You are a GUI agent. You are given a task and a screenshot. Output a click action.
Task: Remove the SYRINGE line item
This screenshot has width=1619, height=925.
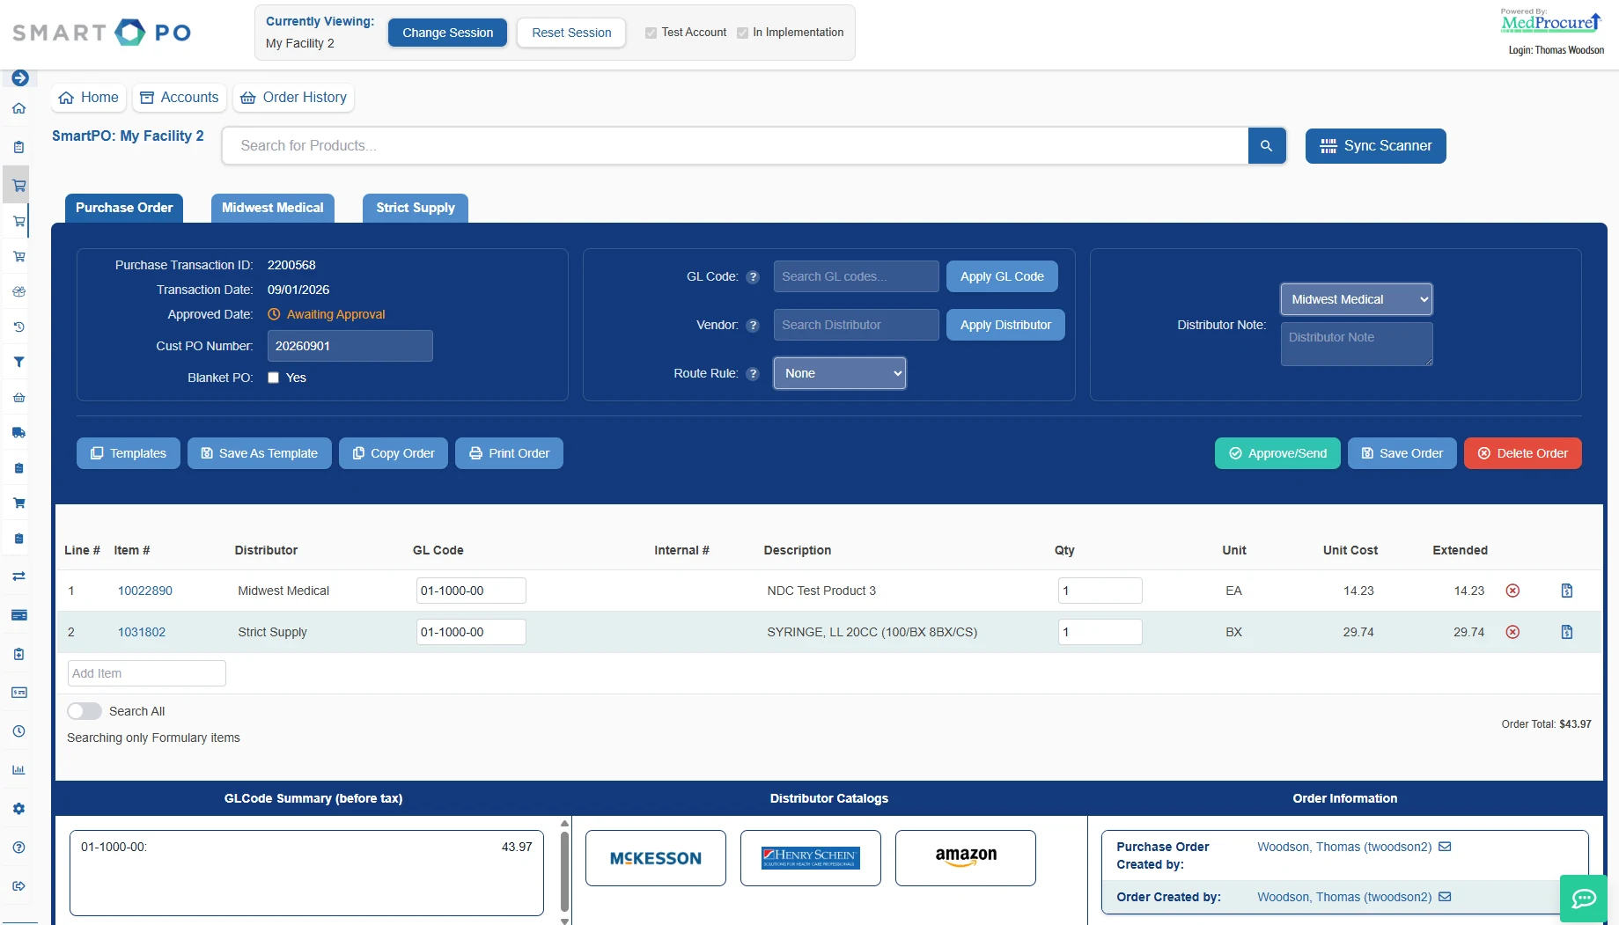point(1512,632)
